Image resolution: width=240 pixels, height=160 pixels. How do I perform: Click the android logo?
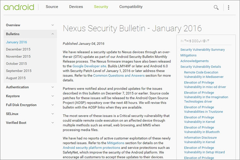coord(19,7)
